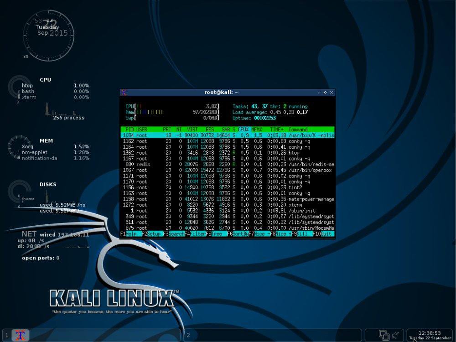Select process 1034 /usr/bin/X row
The image size is (456, 342).
tap(228, 135)
